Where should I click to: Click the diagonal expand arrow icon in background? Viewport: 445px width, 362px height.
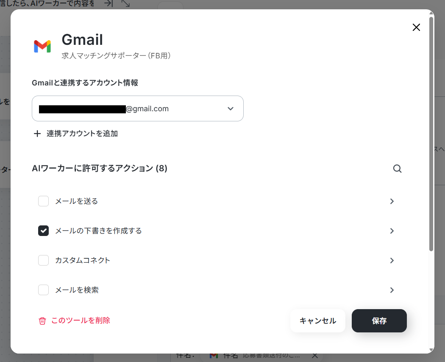(x=125, y=3)
